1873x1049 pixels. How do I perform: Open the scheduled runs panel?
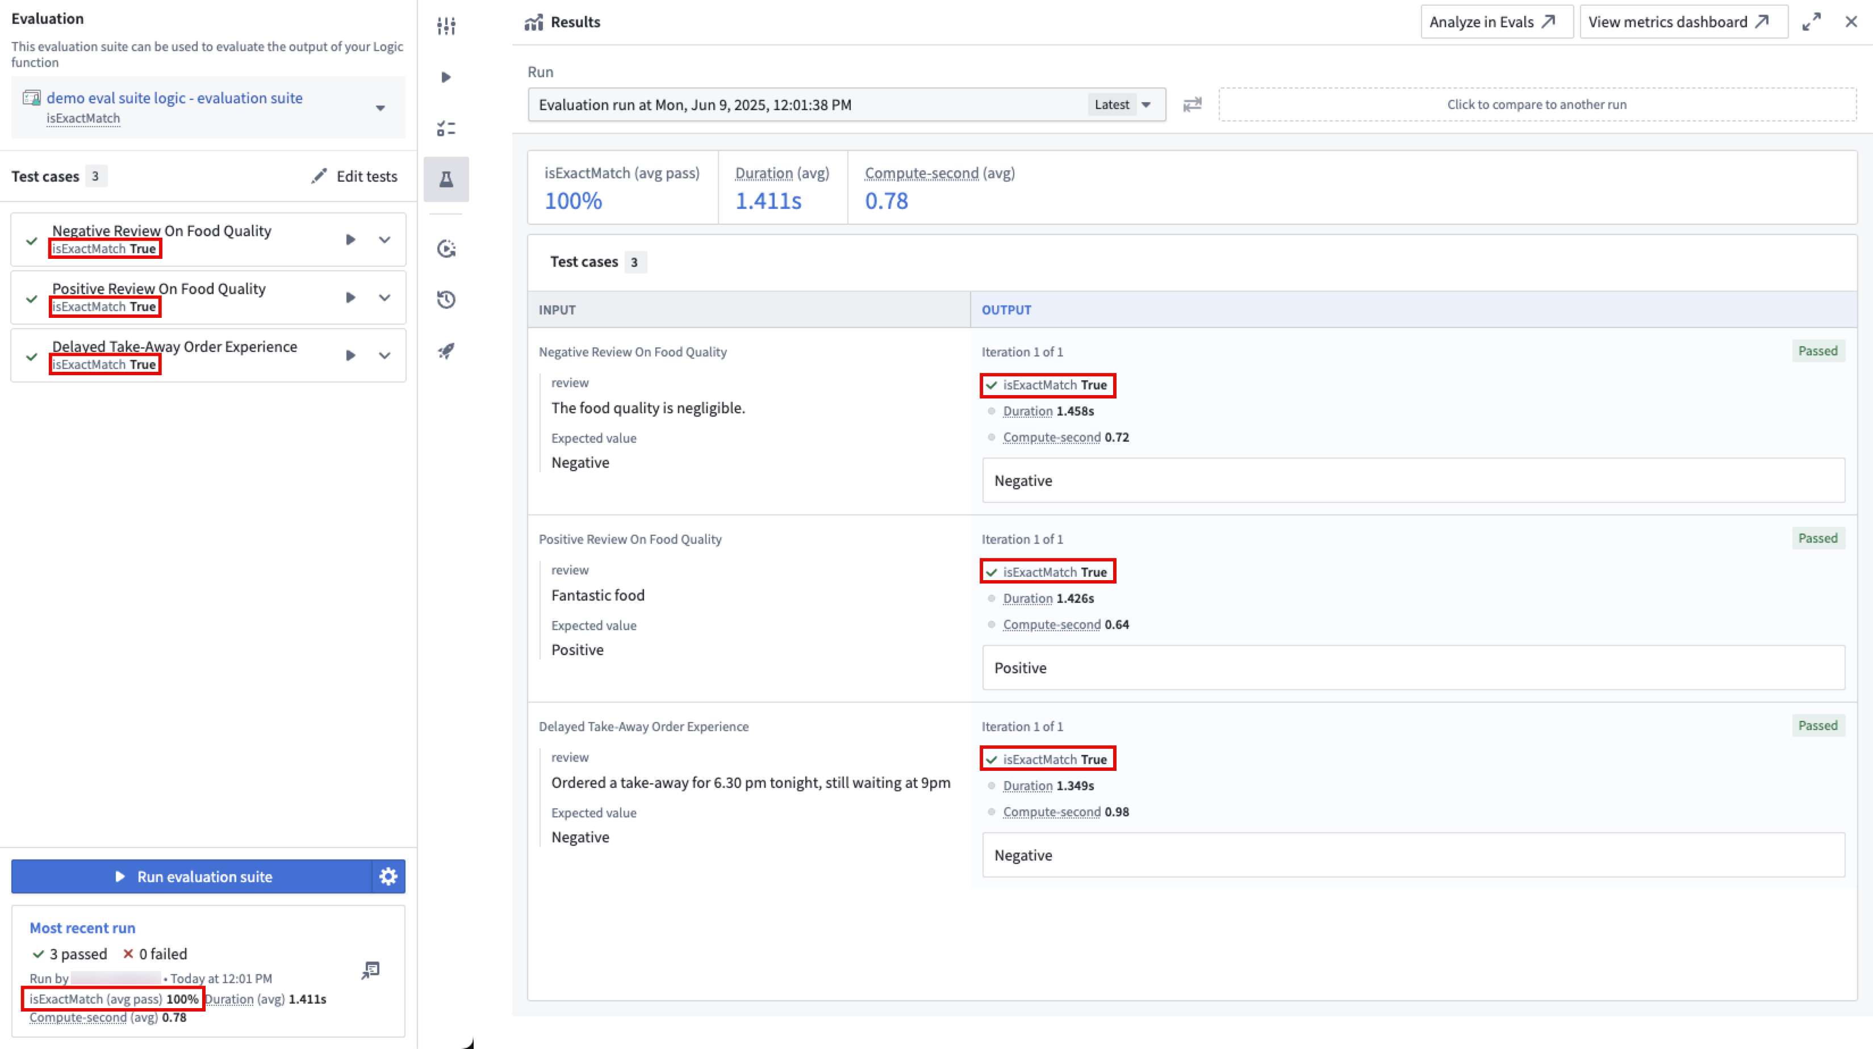point(446,249)
